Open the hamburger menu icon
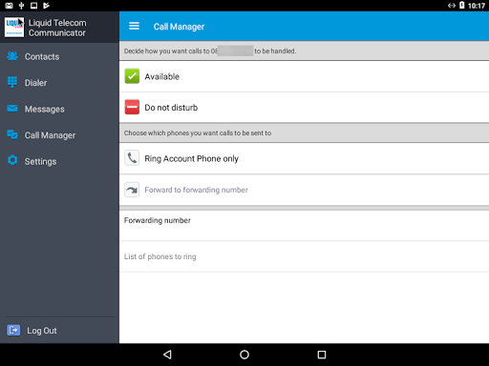489x366 pixels. (x=134, y=26)
